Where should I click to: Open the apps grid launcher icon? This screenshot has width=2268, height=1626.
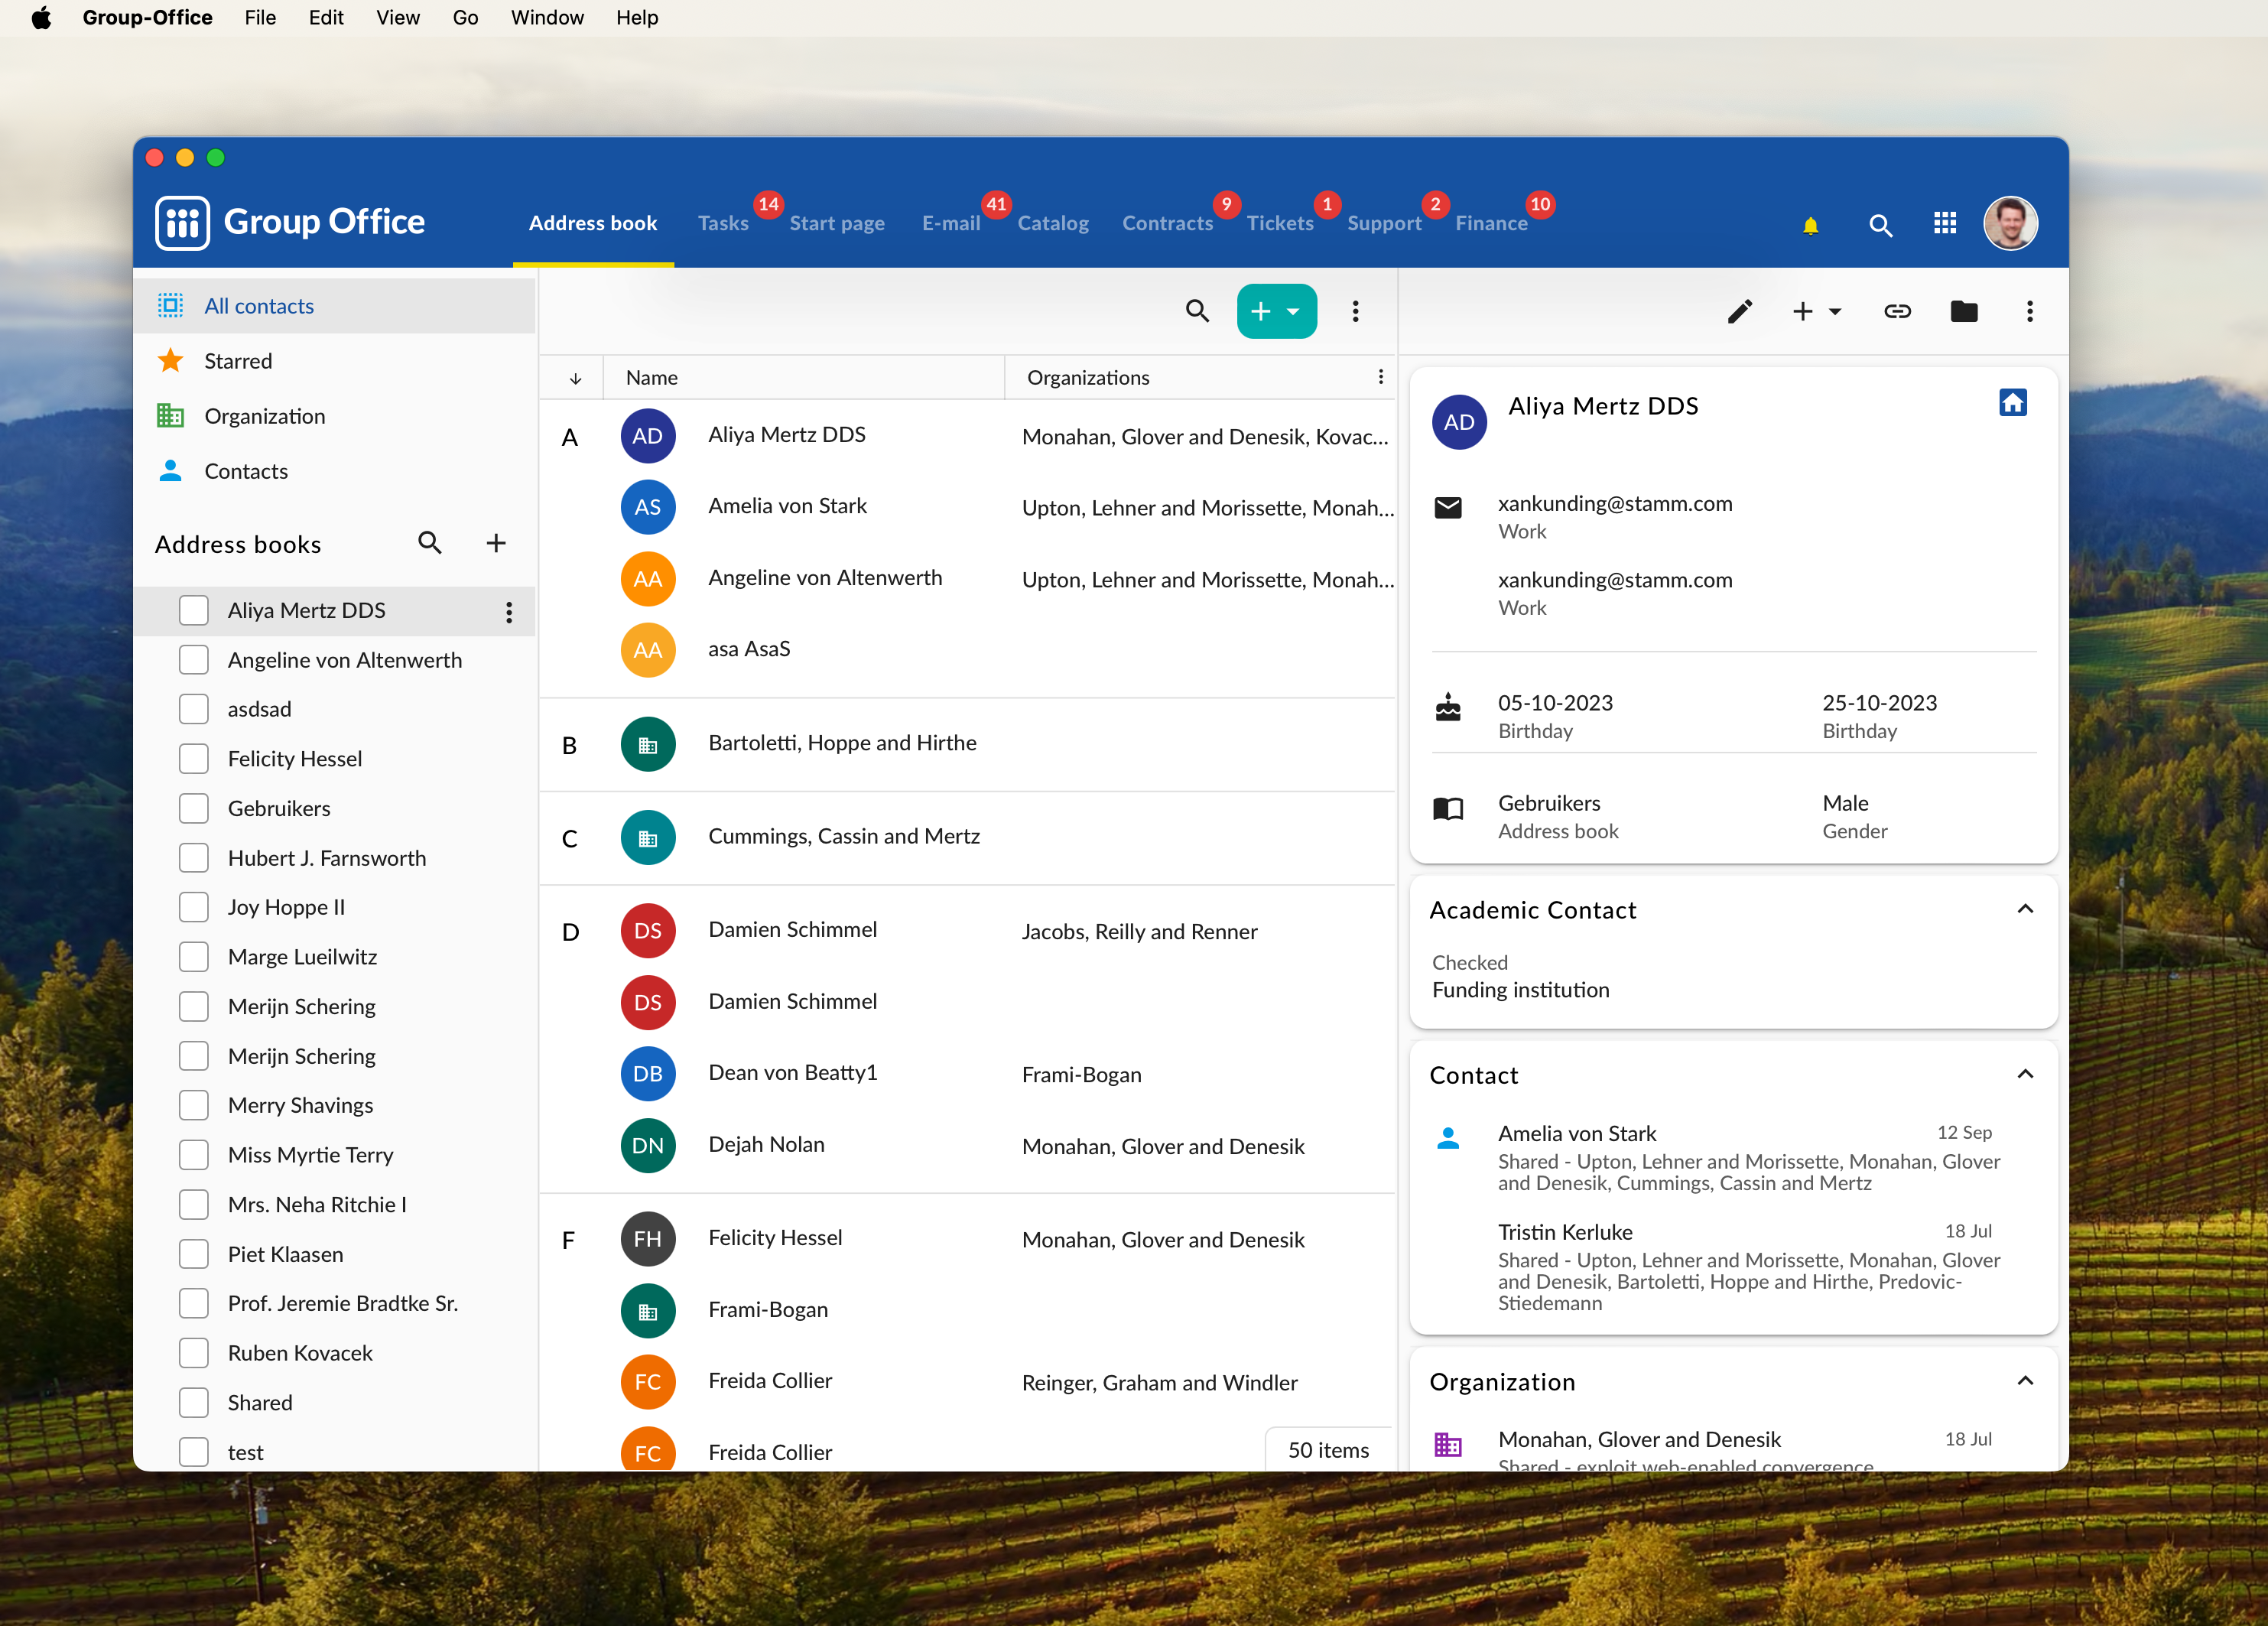[1945, 223]
